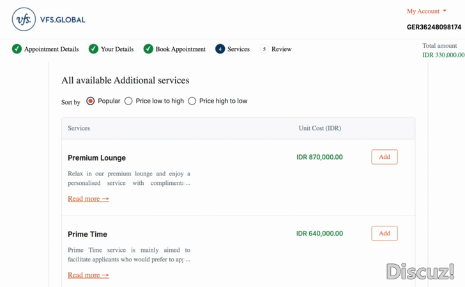This screenshot has height=287, width=465.
Task: Open the Review step label
Action: pos(282,49)
